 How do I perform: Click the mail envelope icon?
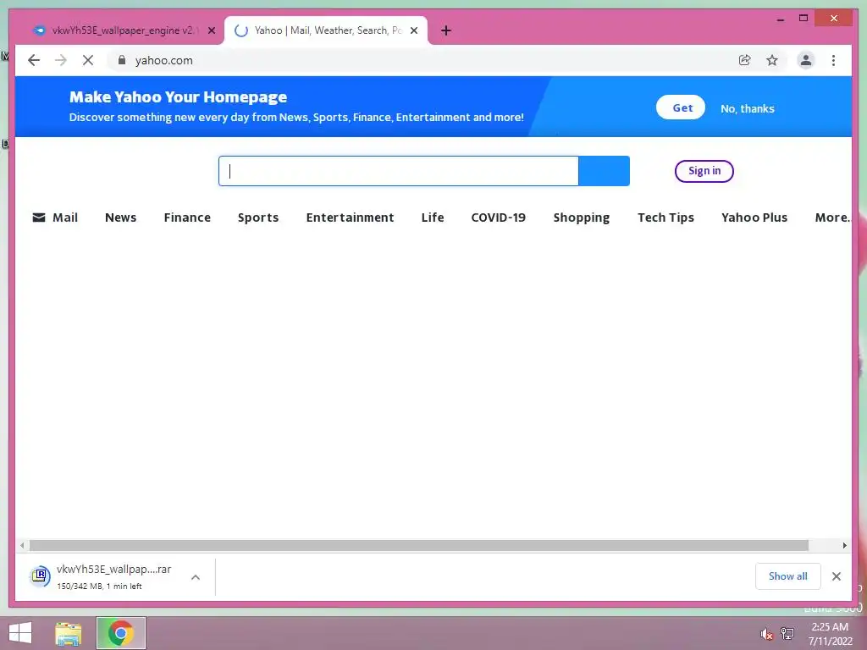pos(39,218)
